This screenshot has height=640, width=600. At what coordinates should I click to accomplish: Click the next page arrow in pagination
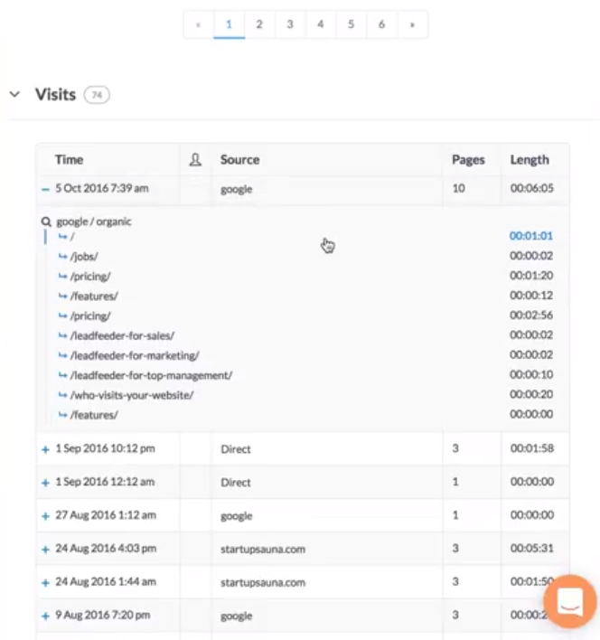click(412, 24)
